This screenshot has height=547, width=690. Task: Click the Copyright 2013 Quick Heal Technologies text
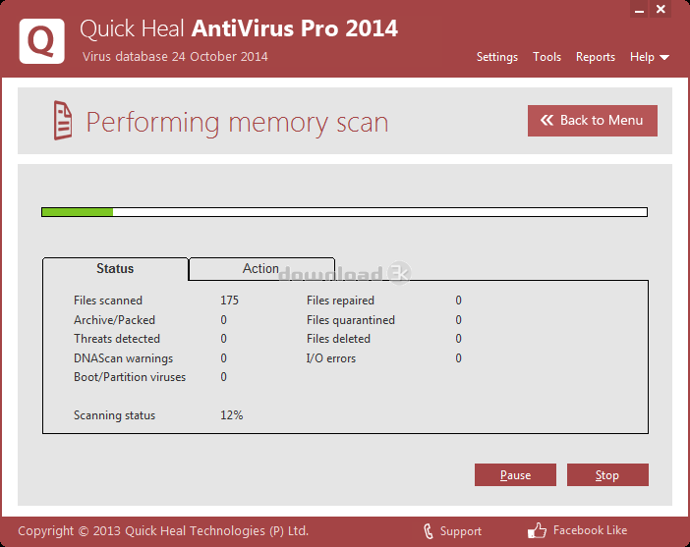coord(163,530)
